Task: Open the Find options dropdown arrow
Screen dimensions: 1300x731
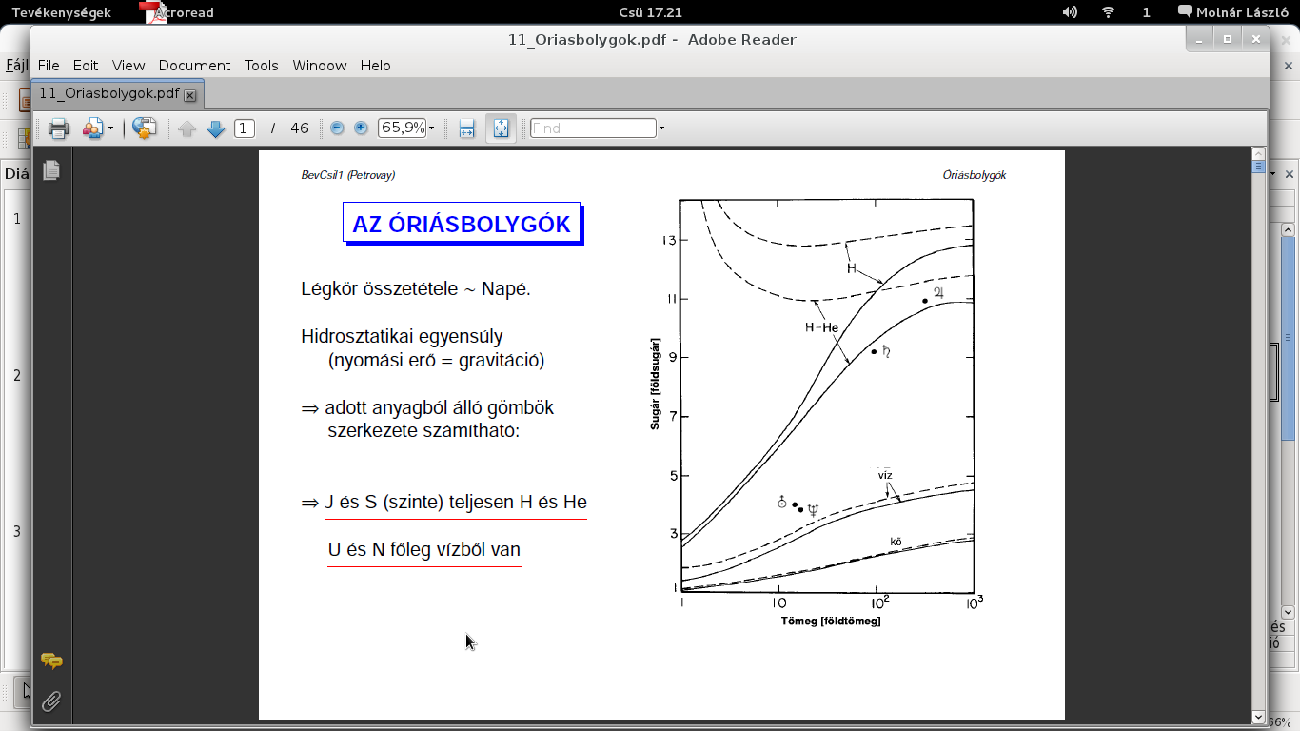Action: (x=661, y=128)
